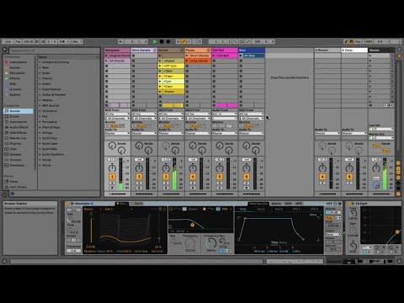Toggle the metronome icon in the control bar
Viewport: 404px width, 303px height.
62,41
